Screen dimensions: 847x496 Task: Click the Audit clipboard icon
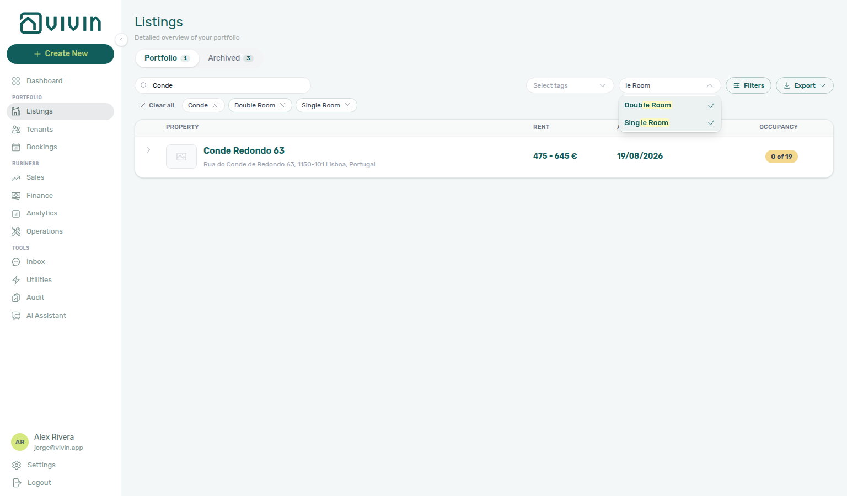16,298
